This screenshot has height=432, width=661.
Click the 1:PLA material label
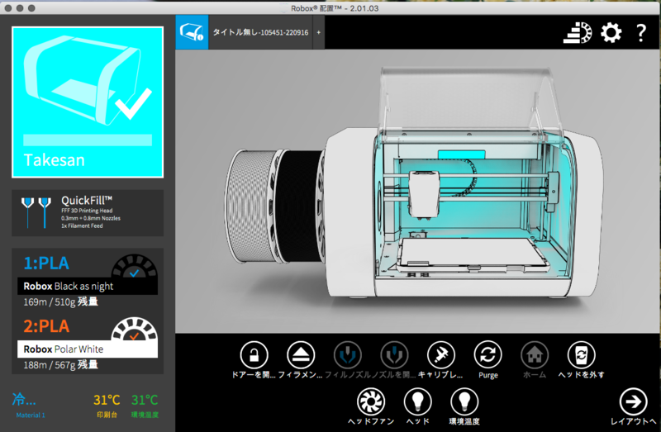pos(46,263)
